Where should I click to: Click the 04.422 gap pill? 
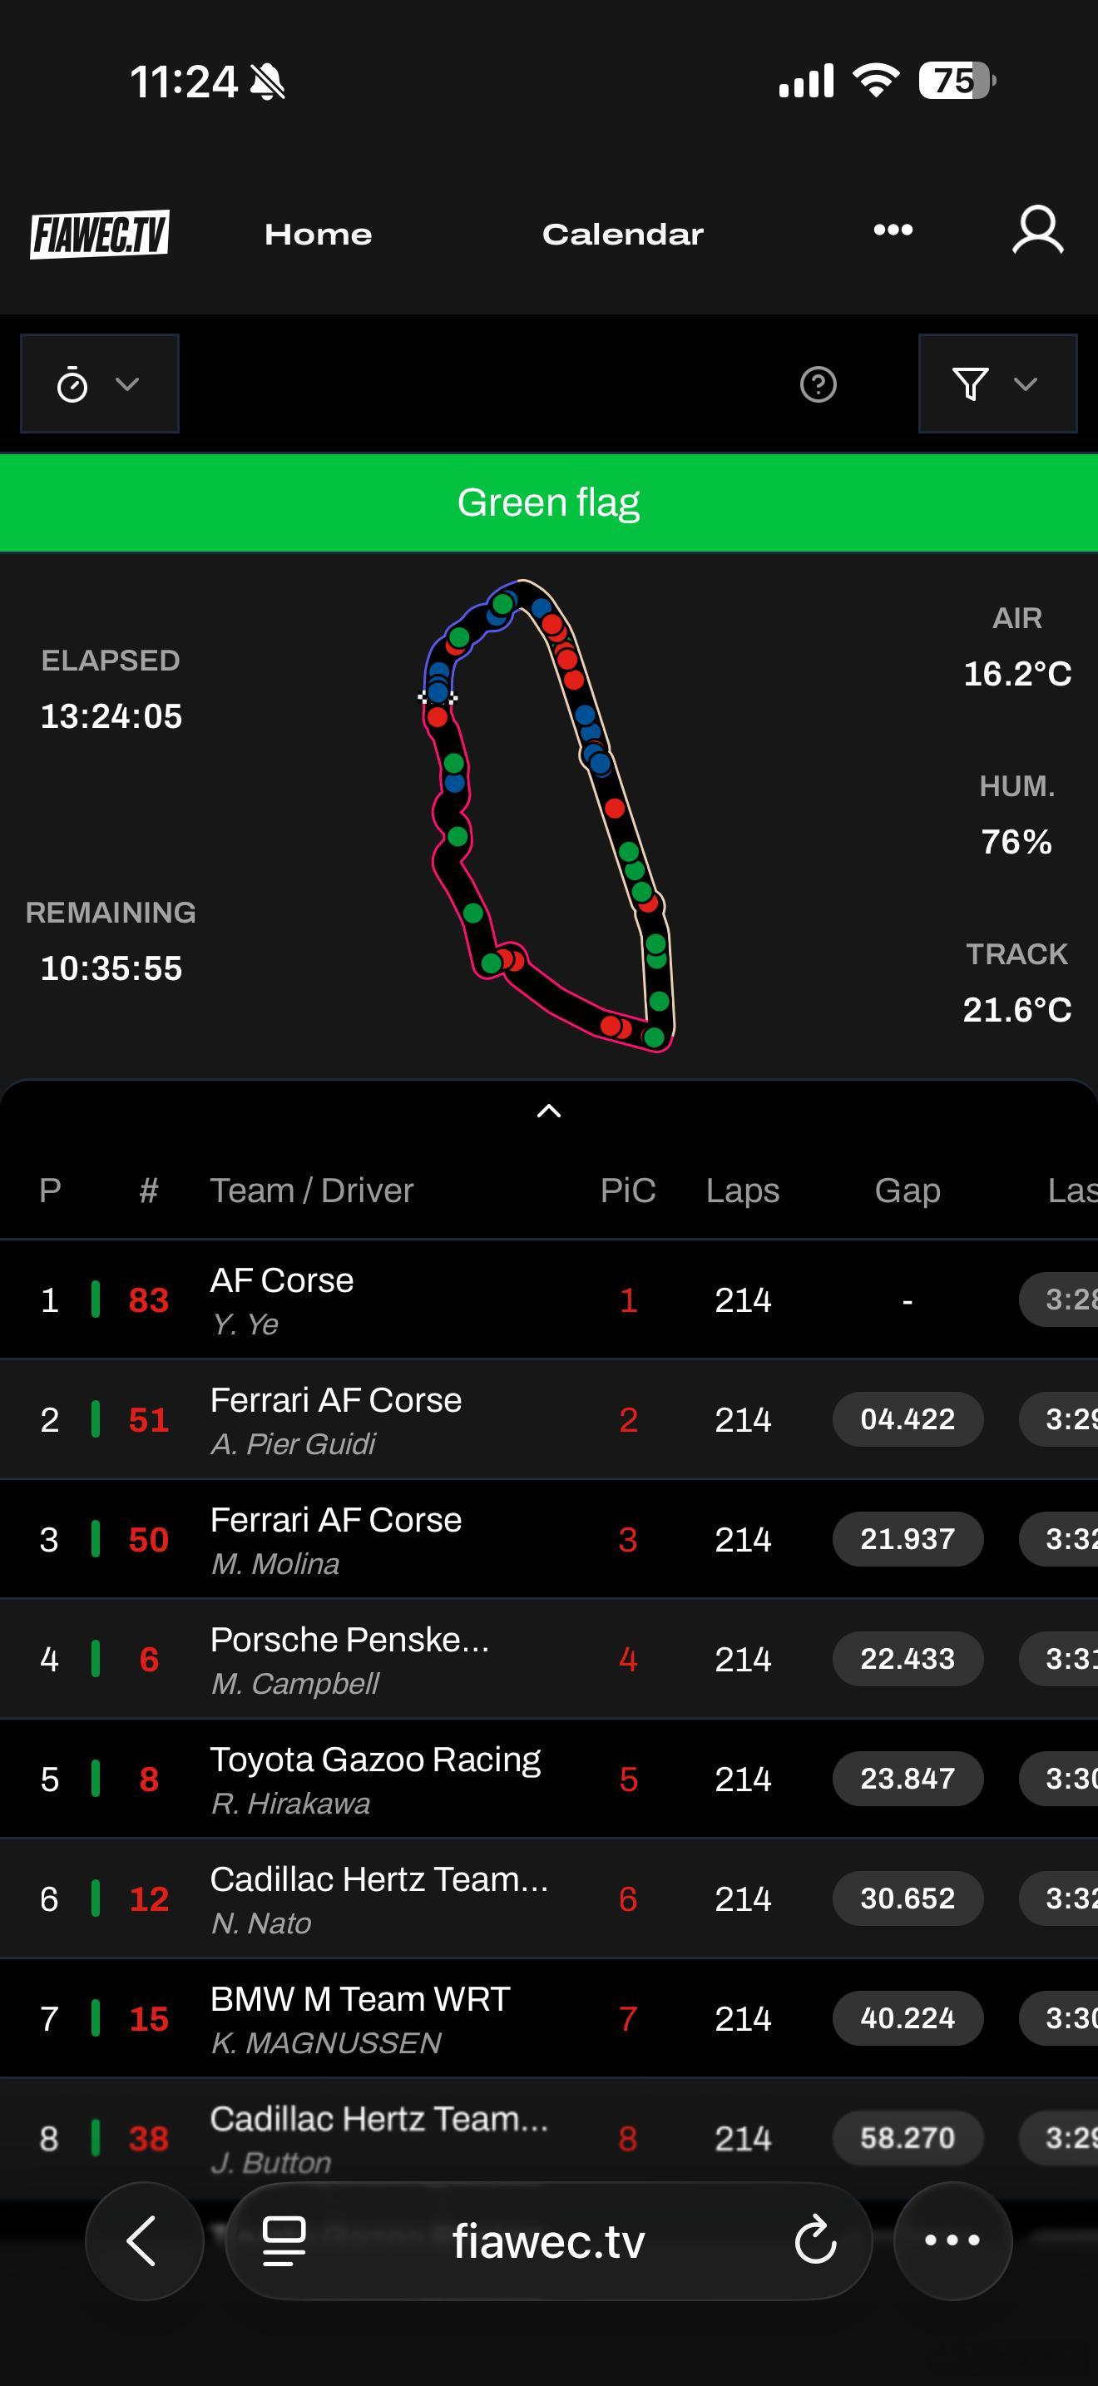[x=907, y=1419]
